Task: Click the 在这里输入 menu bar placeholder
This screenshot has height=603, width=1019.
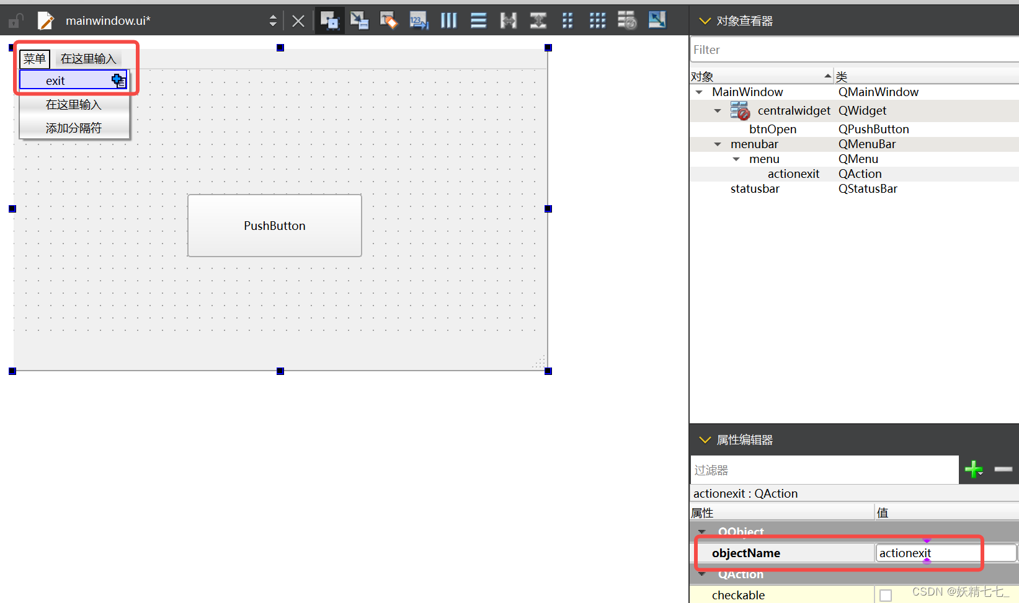Action: [x=88, y=59]
